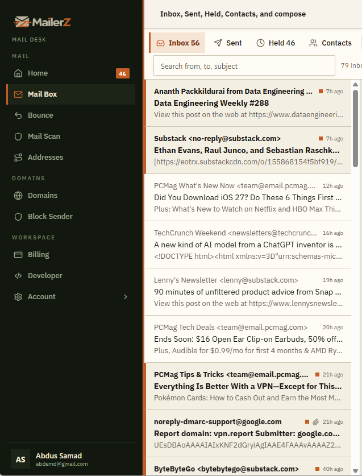Viewport: 362px width, 476px height.
Task: Switch to the Inbox 56 tab
Action: click(x=177, y=43)
